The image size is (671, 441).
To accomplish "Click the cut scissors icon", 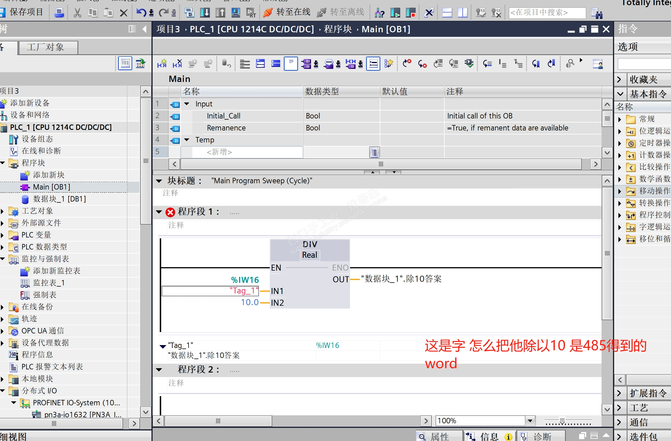I will click(77, 12).
